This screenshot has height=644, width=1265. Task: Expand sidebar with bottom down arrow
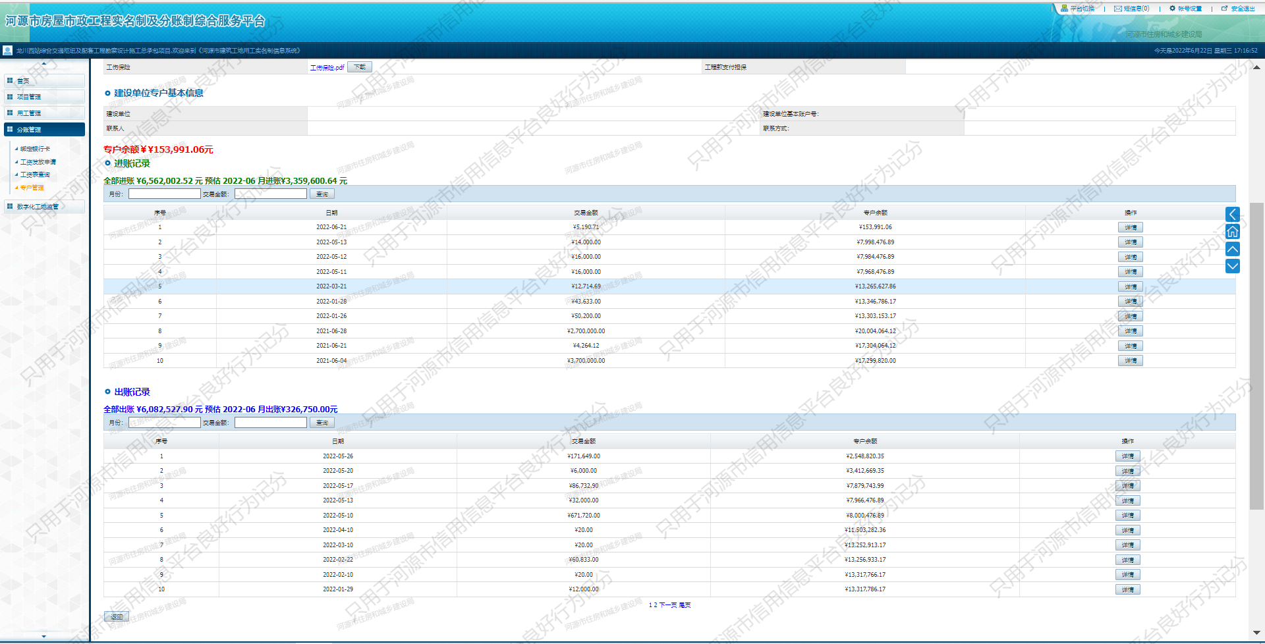(44, 636)
